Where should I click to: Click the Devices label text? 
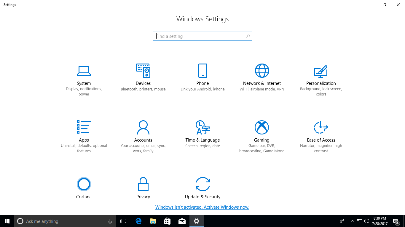tap(143, 83)
